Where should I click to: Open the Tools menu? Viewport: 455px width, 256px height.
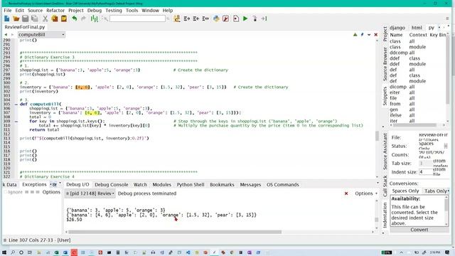(x=132, y=11)
